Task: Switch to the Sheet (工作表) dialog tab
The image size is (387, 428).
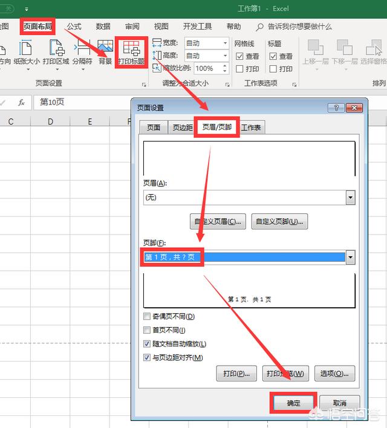Action: [x=252, y=128]
